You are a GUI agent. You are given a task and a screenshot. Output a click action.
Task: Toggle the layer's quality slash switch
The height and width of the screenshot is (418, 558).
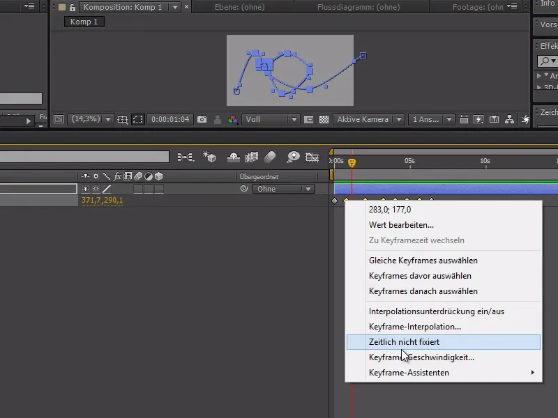107,189
